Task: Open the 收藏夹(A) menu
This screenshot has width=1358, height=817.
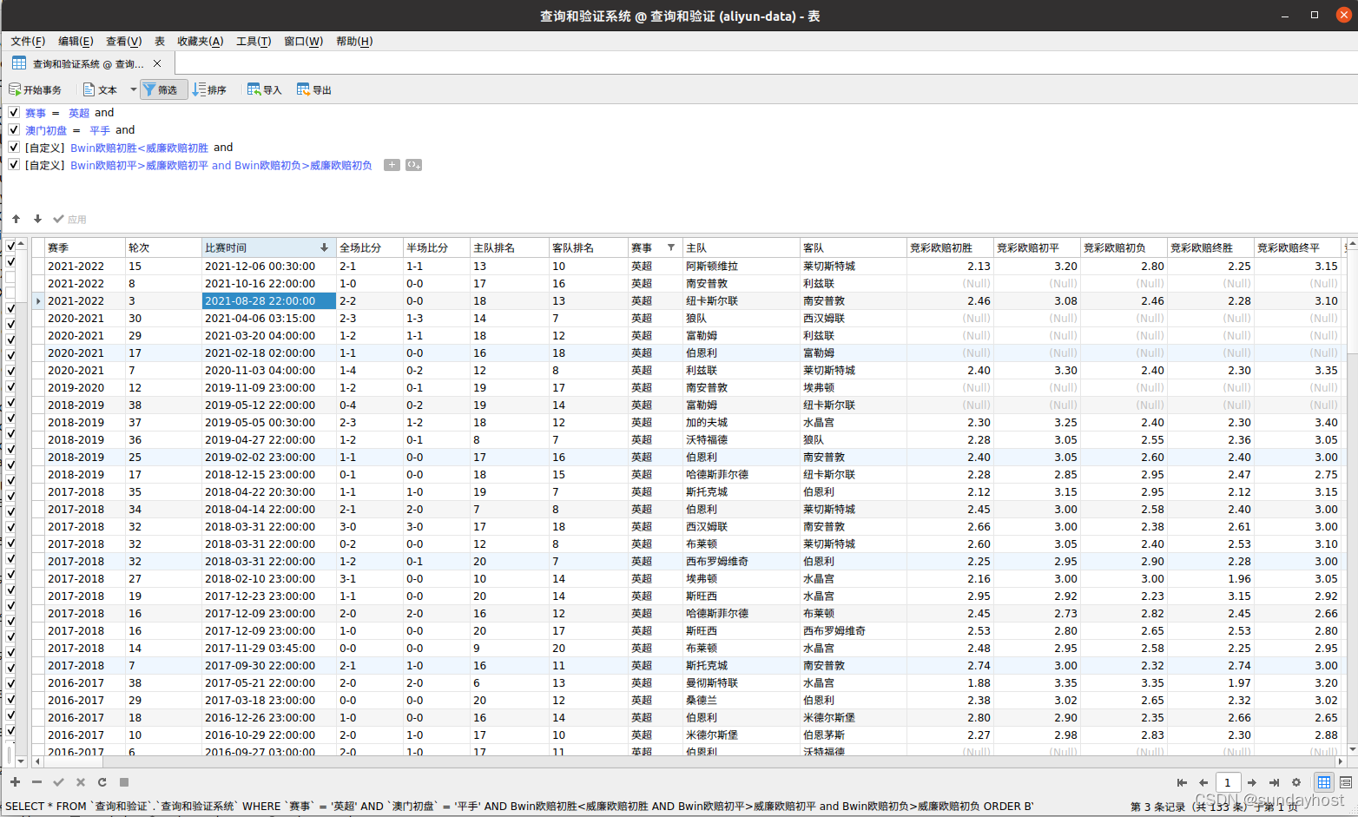Action: [200, 41]
